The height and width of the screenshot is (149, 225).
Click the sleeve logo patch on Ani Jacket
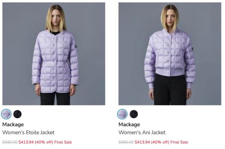point(192,49)
